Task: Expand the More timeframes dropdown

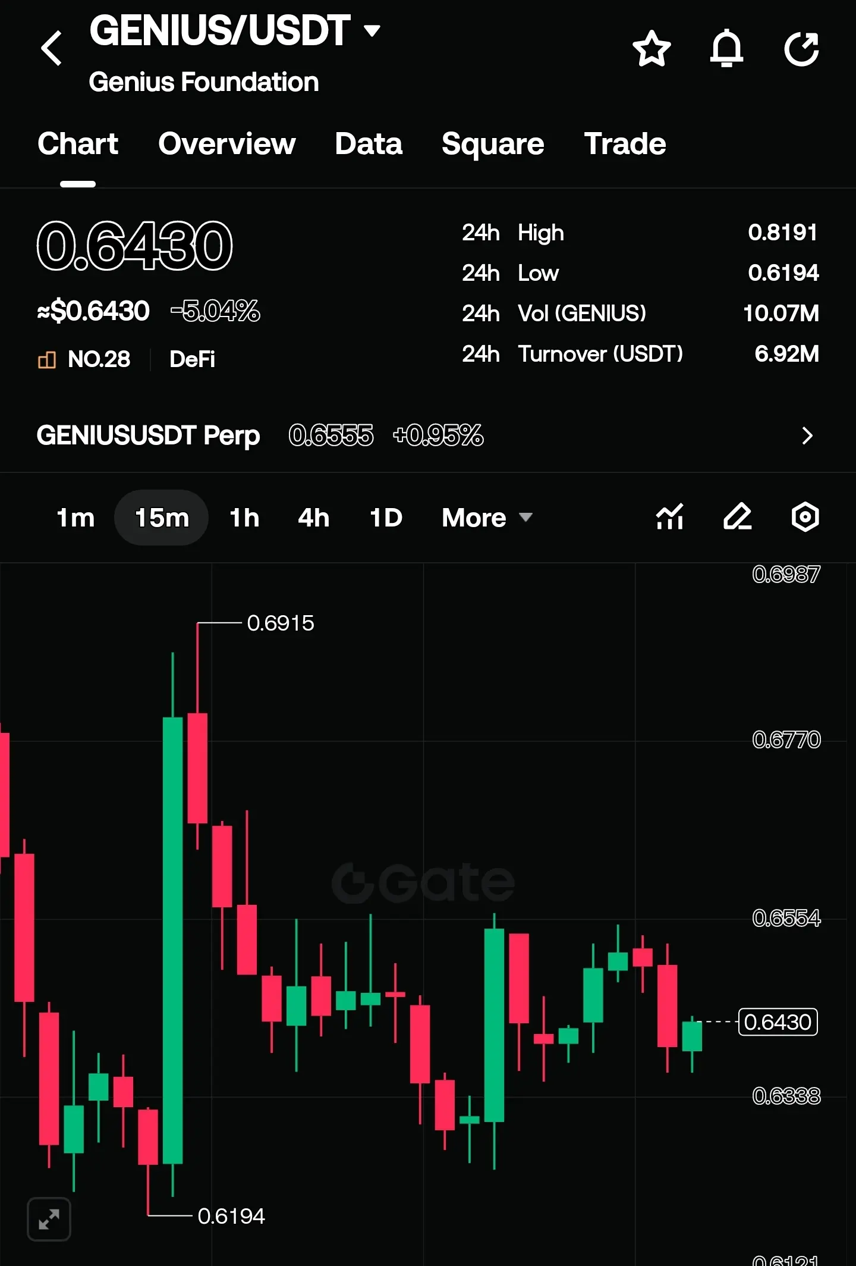Action: (x=487, y=518)
